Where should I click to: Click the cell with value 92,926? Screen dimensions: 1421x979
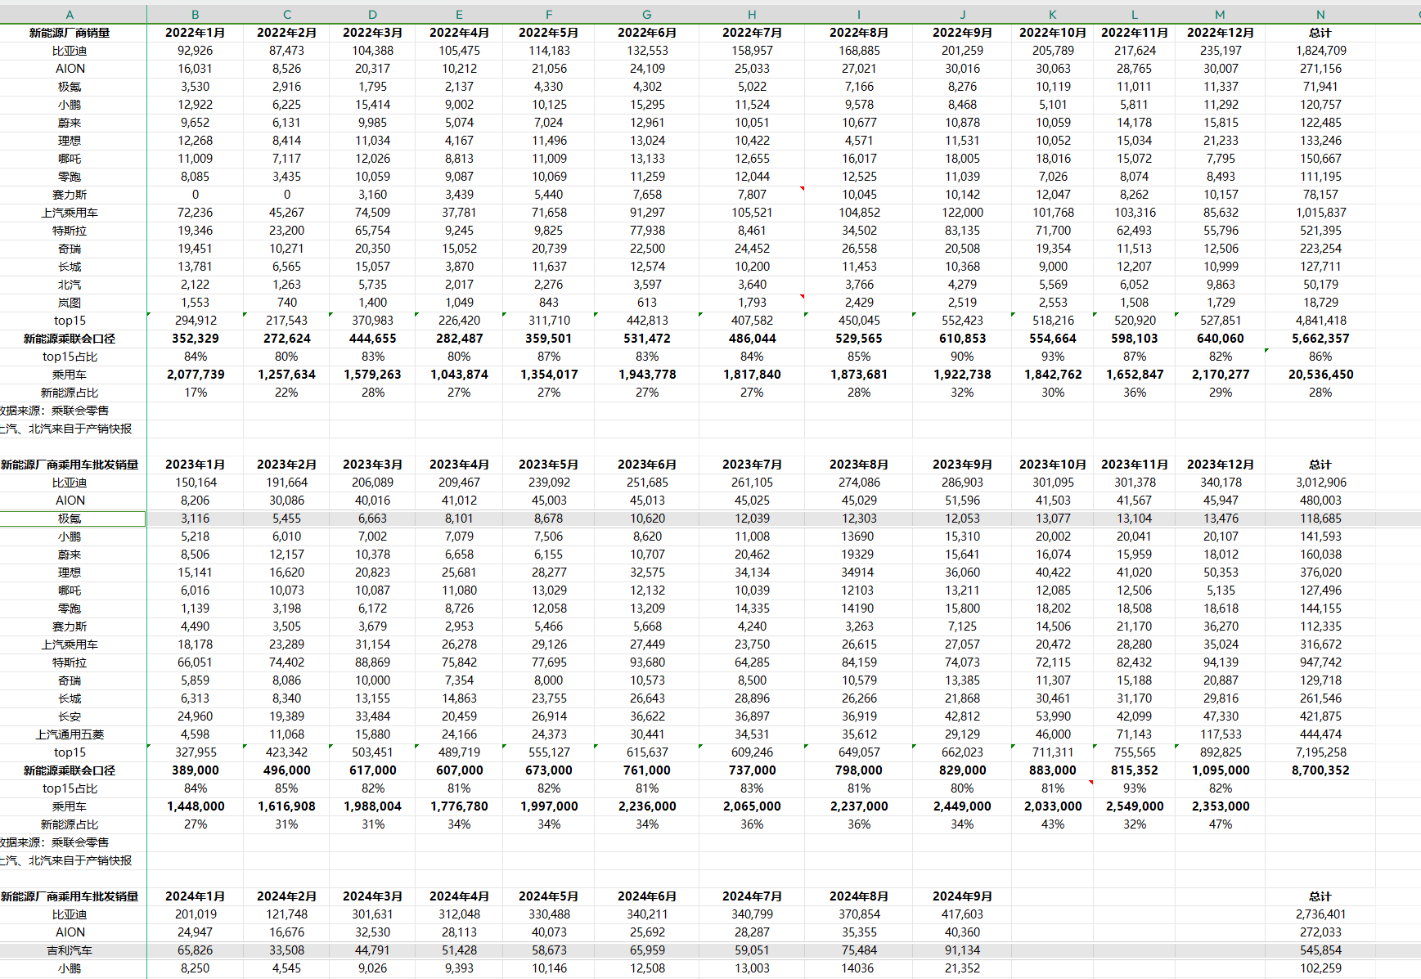[x=196, y=51]
